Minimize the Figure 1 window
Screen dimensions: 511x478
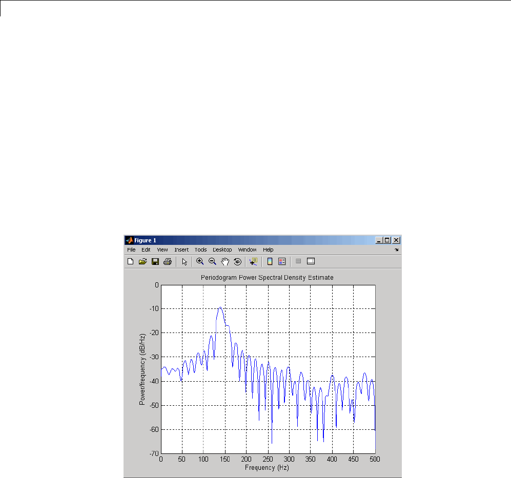(379, 240)
